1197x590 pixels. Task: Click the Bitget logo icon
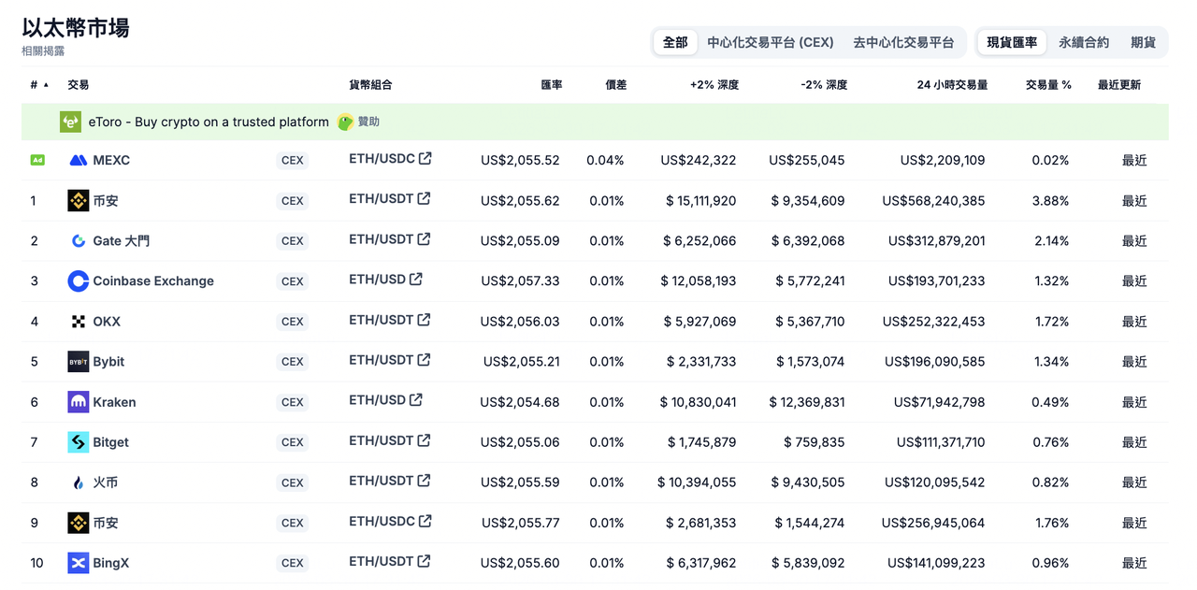[79, 442]
